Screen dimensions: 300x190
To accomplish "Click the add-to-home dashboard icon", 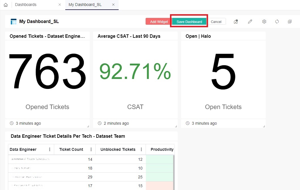I will [x=236, y=21].
